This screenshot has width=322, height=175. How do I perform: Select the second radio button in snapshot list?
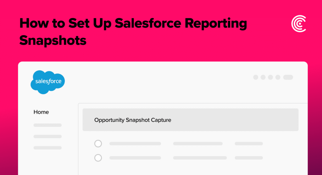coord(98,158)
